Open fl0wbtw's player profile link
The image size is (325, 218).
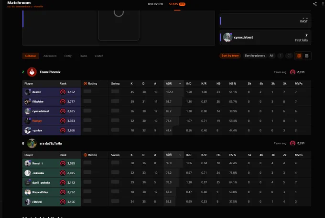click(38, 101)
